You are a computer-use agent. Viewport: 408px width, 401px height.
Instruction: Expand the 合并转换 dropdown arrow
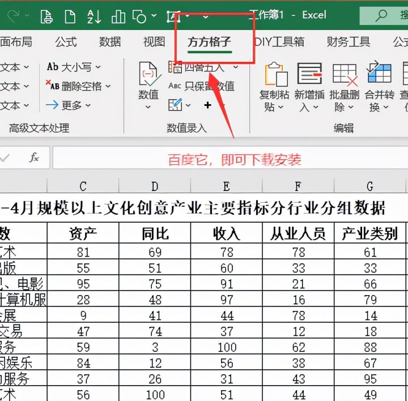coord(386,107)
